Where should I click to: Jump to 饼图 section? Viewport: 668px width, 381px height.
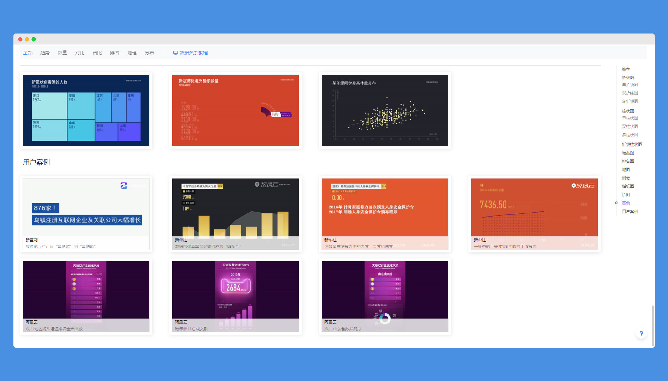tap(626, 195)
